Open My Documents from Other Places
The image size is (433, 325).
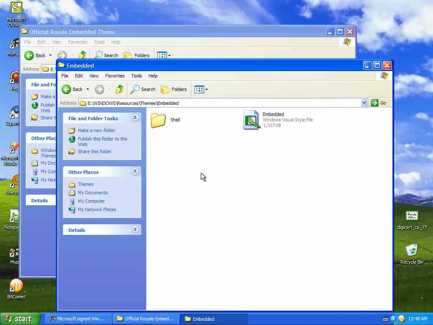[93, 193]
